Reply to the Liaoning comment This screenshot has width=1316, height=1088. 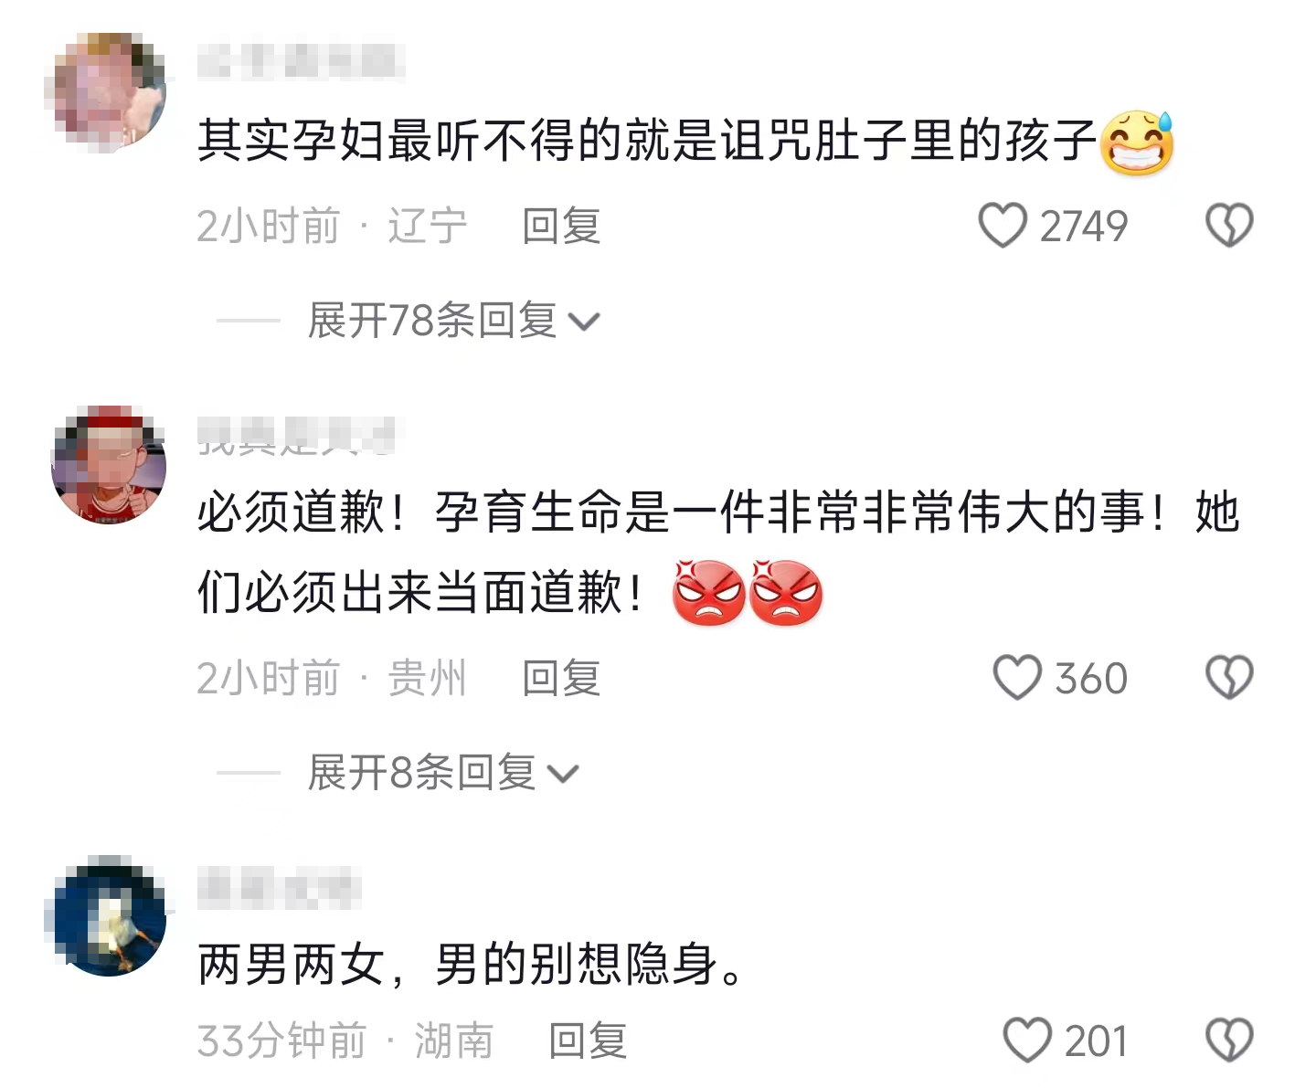point(561,226)
